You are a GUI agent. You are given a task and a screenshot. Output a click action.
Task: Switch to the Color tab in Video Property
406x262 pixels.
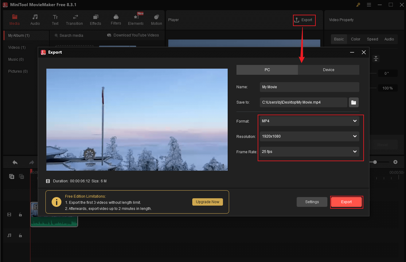point(355,39)
